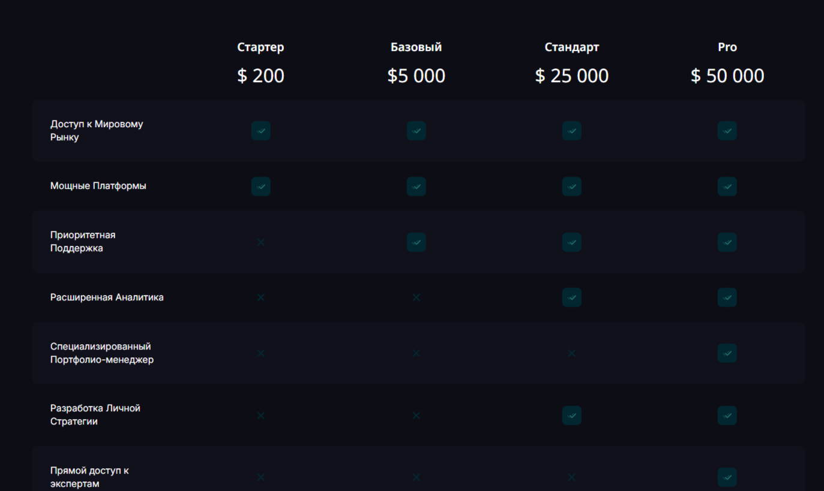
Task: Select the Базовый plan heading
Action: click(416, 47)
